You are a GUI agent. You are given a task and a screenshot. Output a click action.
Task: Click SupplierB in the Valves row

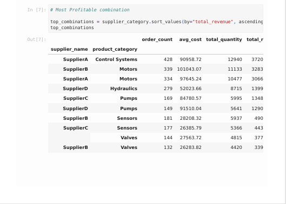coord(76,147)
